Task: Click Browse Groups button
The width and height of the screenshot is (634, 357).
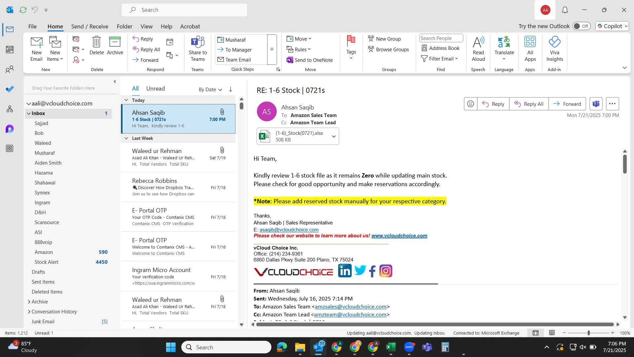Action: [x=388, y=49]
